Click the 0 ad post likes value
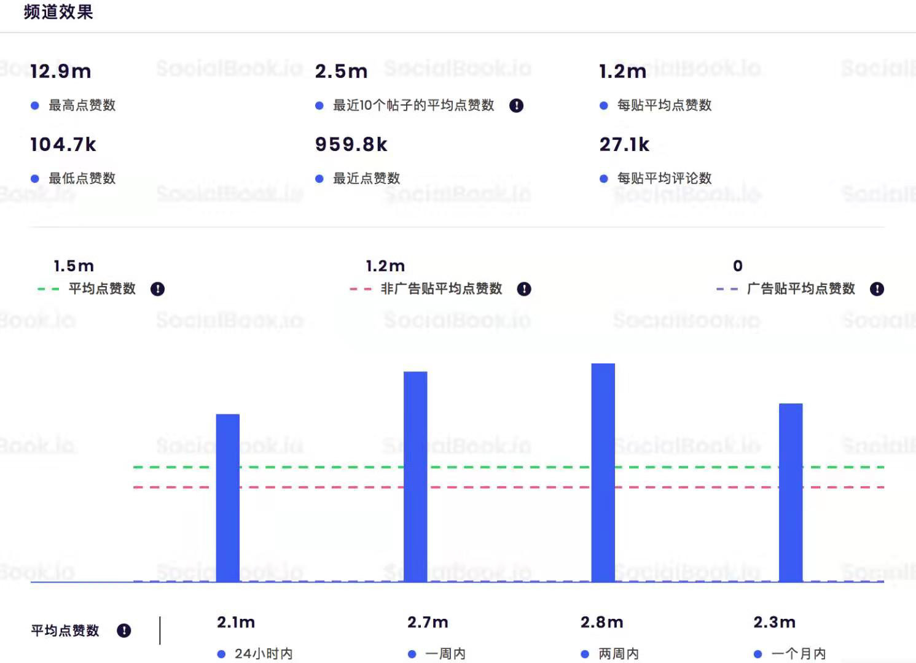 [738, 266]
